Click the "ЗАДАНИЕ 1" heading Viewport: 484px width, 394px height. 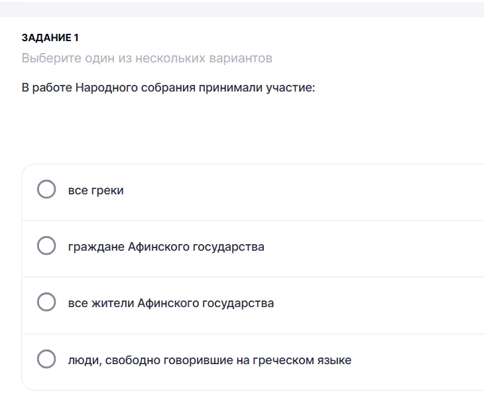pyautogui.click(x=50, y=38)
